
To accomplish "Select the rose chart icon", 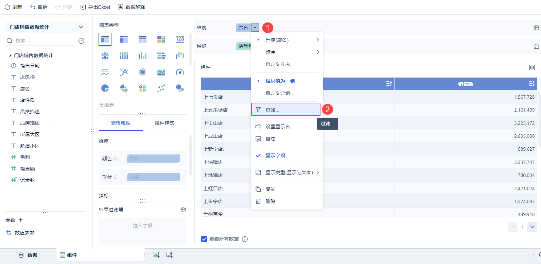I will 124,88.
